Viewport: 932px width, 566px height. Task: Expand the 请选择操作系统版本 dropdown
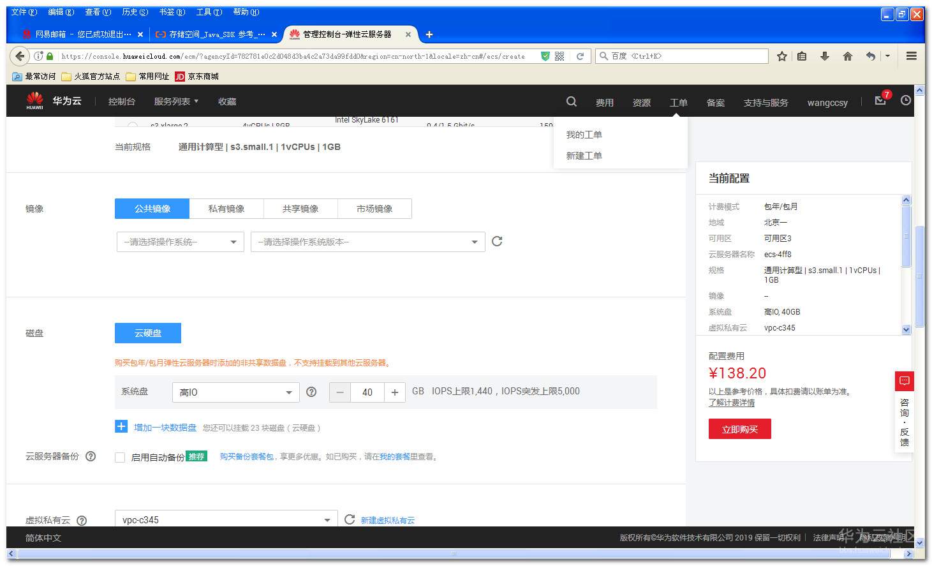pyautogui.click(x=368, y=242)
